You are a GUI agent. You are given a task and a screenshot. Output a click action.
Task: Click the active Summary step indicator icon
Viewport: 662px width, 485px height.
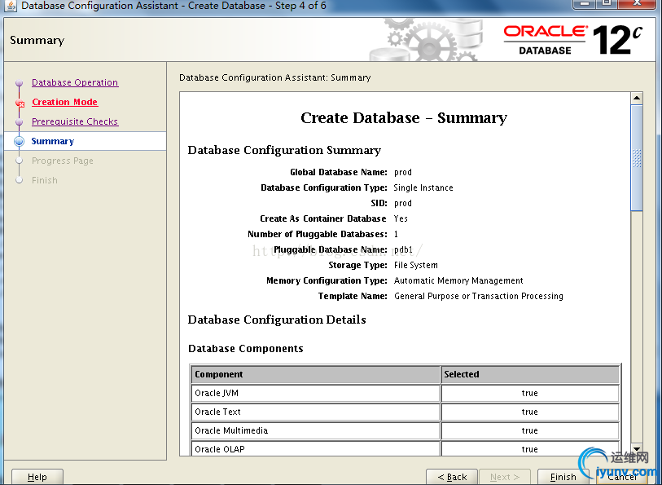20,142
